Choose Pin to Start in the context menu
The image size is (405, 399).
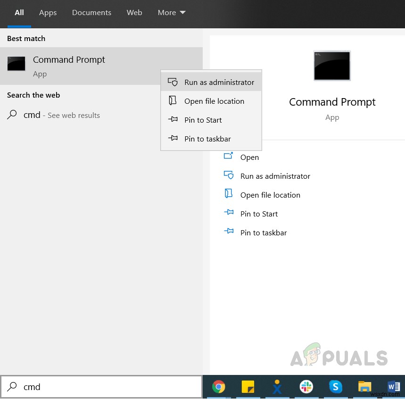tap(211, 120)
